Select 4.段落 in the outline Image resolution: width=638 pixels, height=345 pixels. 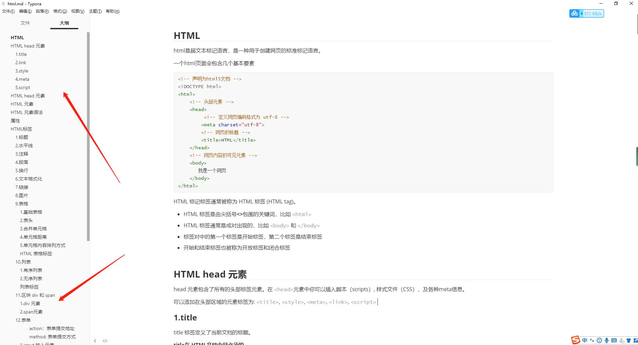pos(22,162)
